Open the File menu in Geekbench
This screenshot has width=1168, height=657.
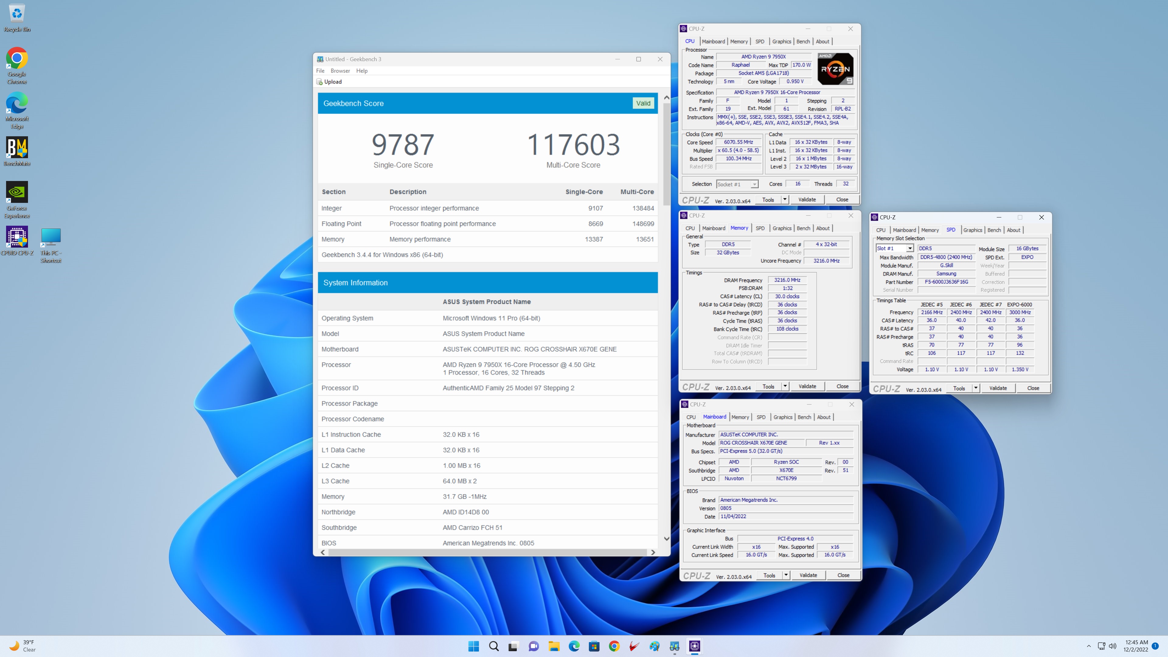click(320, 71)
